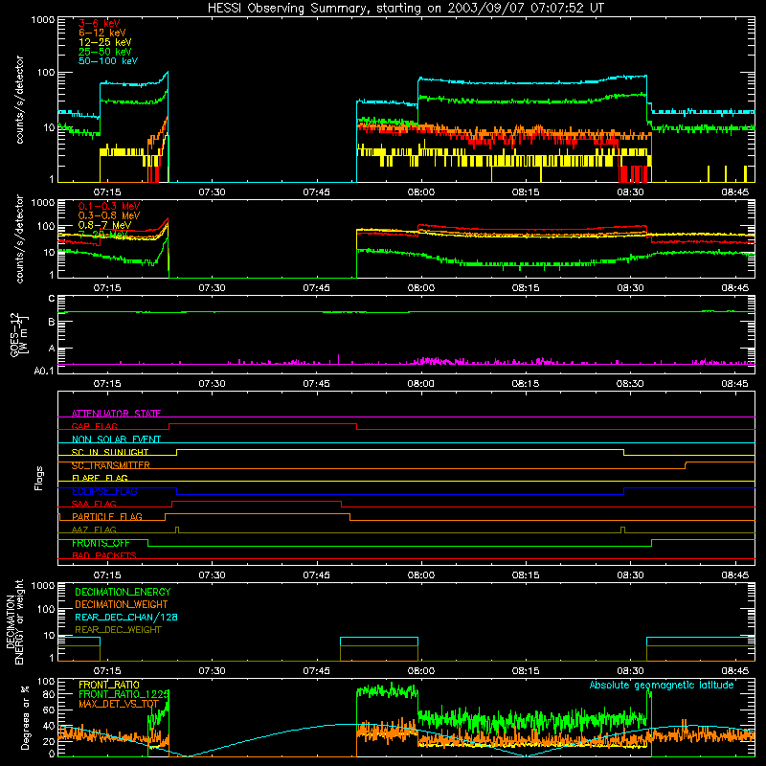Viewport: 766px width, 766px height.
Task: Select the "PARTICLE_FLAG" flag label
Action: pos(107,516)
